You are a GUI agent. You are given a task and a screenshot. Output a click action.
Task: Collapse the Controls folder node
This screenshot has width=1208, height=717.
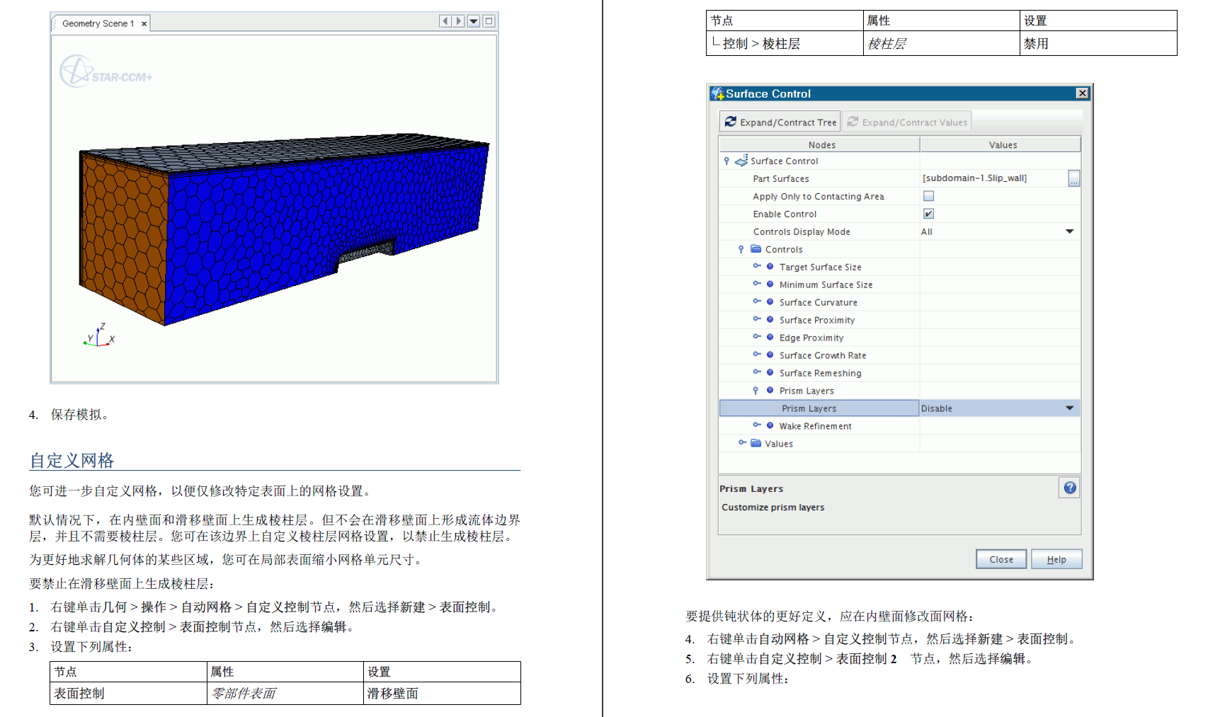tap(741, 249)
